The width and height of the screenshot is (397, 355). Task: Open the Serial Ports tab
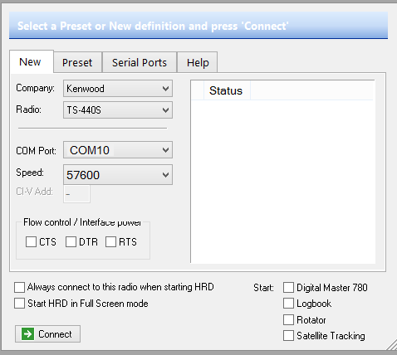[x=140, y=62]
